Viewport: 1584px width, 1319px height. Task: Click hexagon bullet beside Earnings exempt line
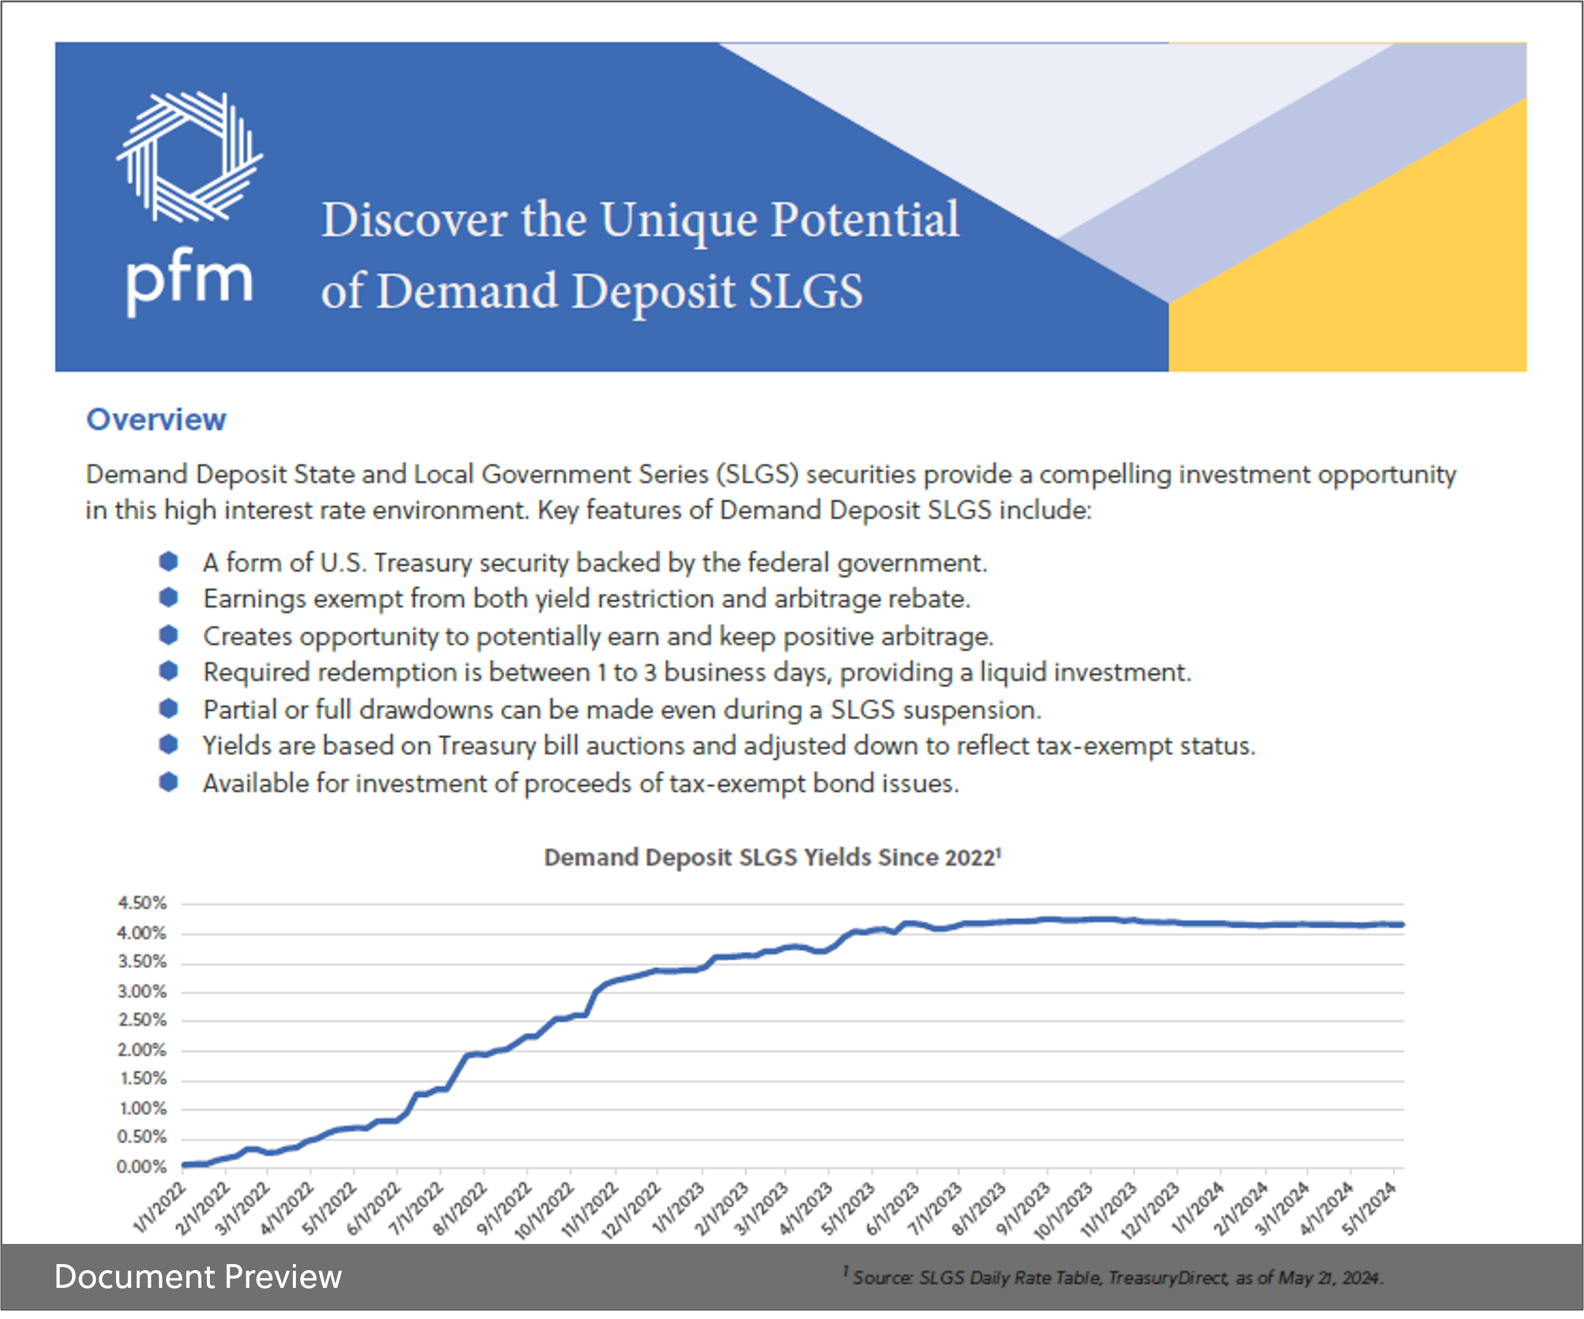coord(168,598)
